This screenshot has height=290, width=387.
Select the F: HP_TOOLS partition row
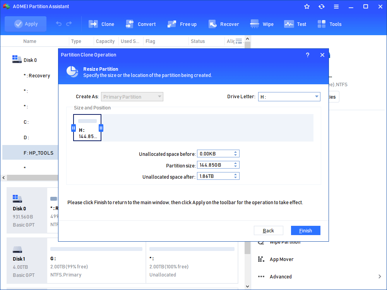pyautogui.click(x=30, y=153)
